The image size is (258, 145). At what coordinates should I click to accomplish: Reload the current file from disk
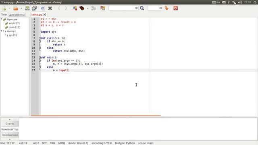tap(43, 8)
